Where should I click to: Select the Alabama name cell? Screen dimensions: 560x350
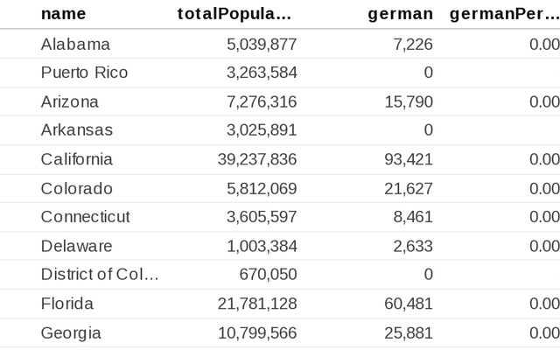pyautogui.click(x=75, y=44)
